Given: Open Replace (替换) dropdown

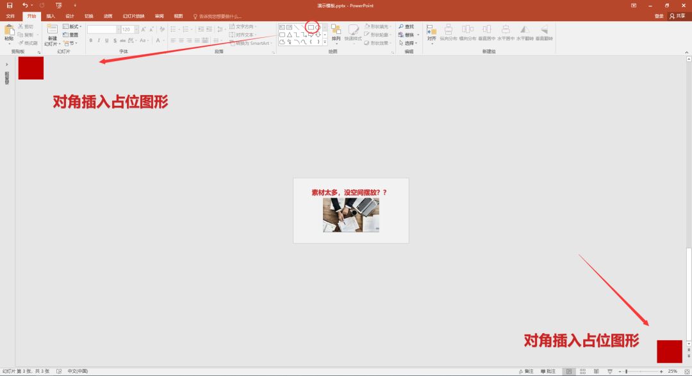Looking at the screenshot, I should tap(409, 35).
